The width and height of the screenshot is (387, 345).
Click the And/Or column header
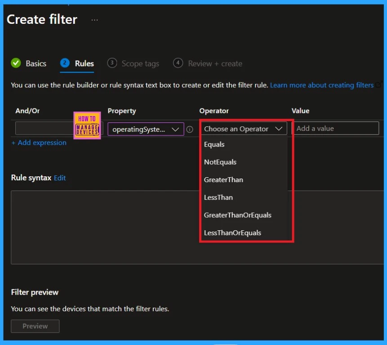pyautogui.click(x=27, y=111)
